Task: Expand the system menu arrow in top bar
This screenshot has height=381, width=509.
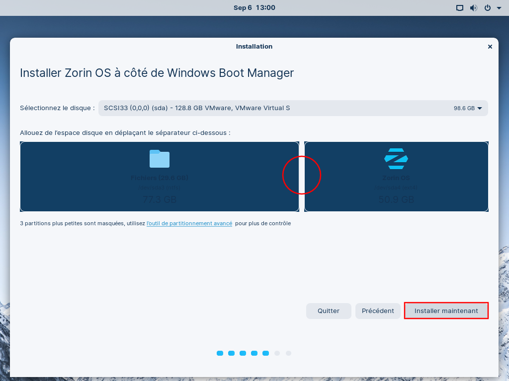Action: pyautogui.click(x=499, y=8)
